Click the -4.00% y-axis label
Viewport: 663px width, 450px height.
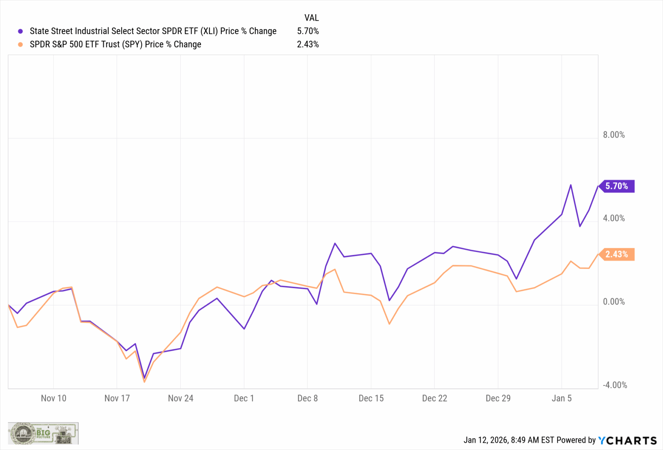[x=615, y=385]
